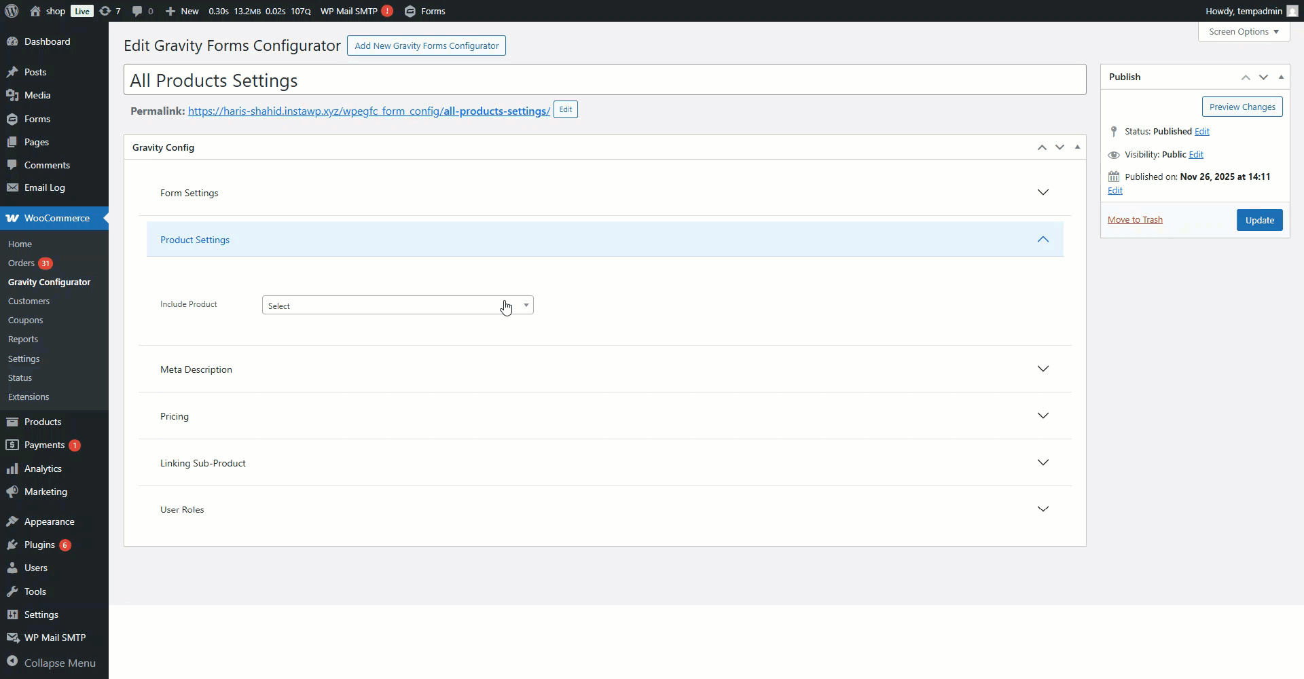
Task: Collapse the Product Settings section
Action: click(x=605, y=240)
